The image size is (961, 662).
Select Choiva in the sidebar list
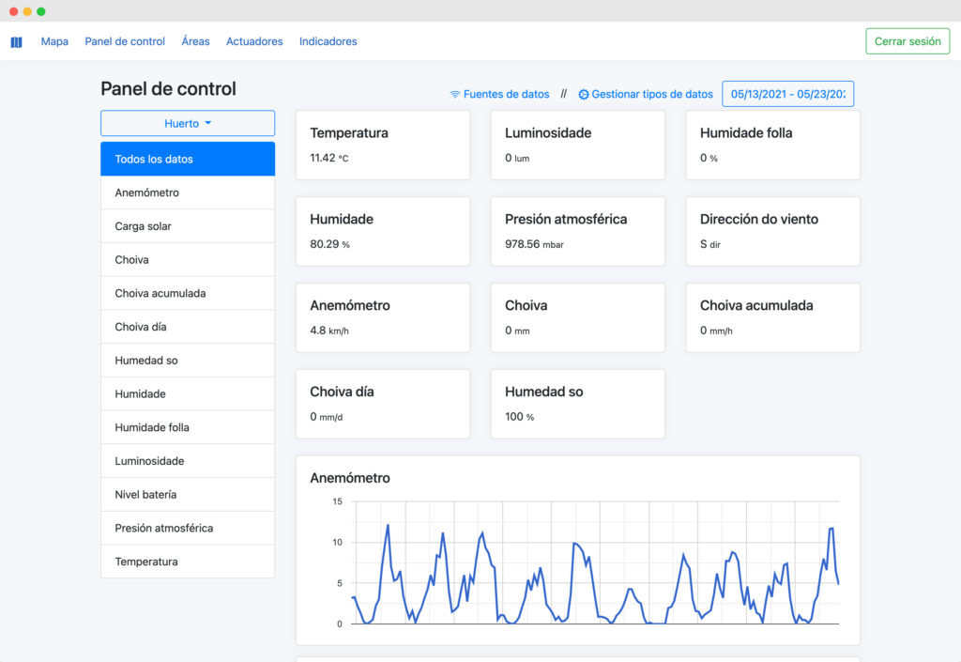pos(188,260)
